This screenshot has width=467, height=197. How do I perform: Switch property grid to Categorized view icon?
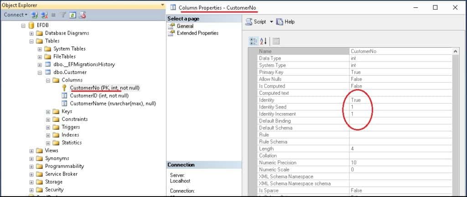[253, 41]
